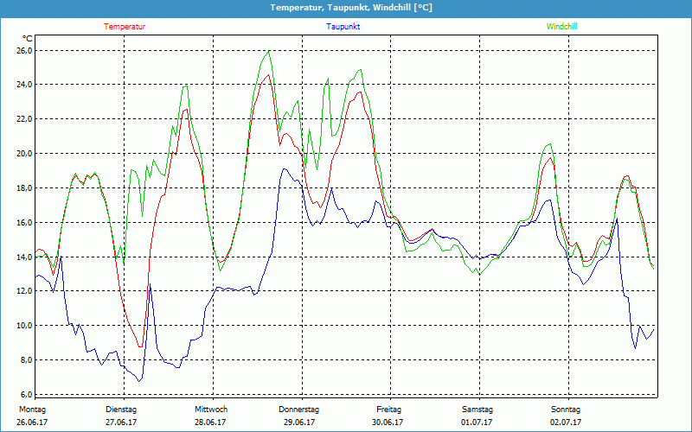
Task: Click the blue Taupunkt legend label
Action: coord(343,27)
